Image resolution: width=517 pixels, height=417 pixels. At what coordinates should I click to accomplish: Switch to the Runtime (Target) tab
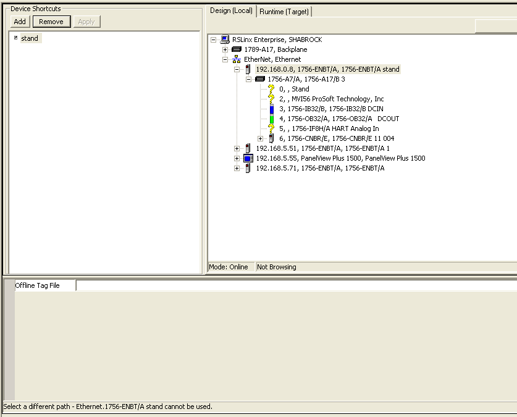[284, 12]
